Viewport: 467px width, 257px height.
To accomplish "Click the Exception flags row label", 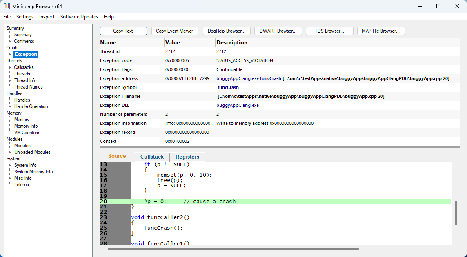I will click(116, 69).
